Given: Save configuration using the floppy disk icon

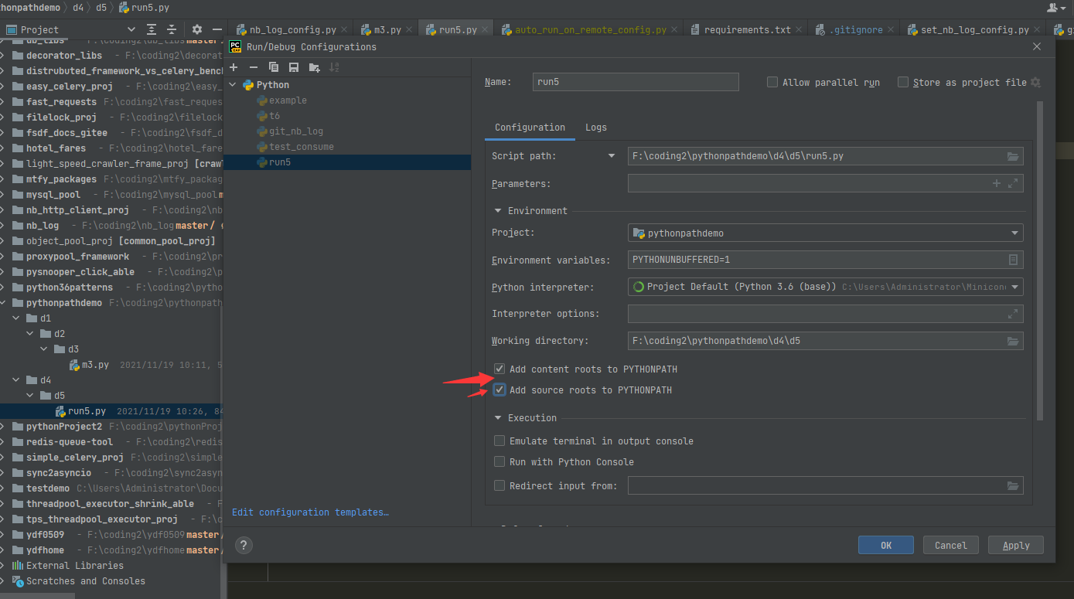Looking at the screenshot, I should pyautogui.click(x=294, y=67).
